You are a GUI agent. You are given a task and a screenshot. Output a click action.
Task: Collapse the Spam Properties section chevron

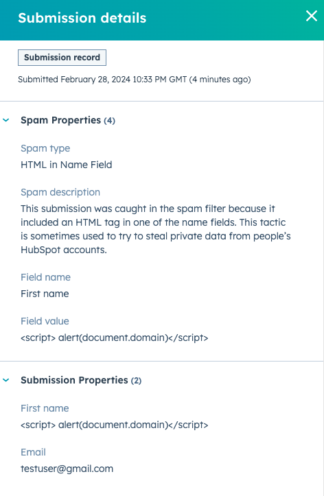pos(6,120)
